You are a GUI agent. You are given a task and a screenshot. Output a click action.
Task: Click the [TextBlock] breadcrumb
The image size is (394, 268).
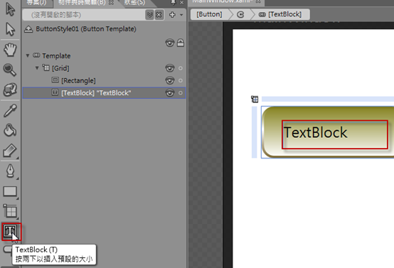coord(285,14)
